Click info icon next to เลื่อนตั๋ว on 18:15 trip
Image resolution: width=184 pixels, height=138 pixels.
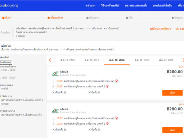(65, 130)
